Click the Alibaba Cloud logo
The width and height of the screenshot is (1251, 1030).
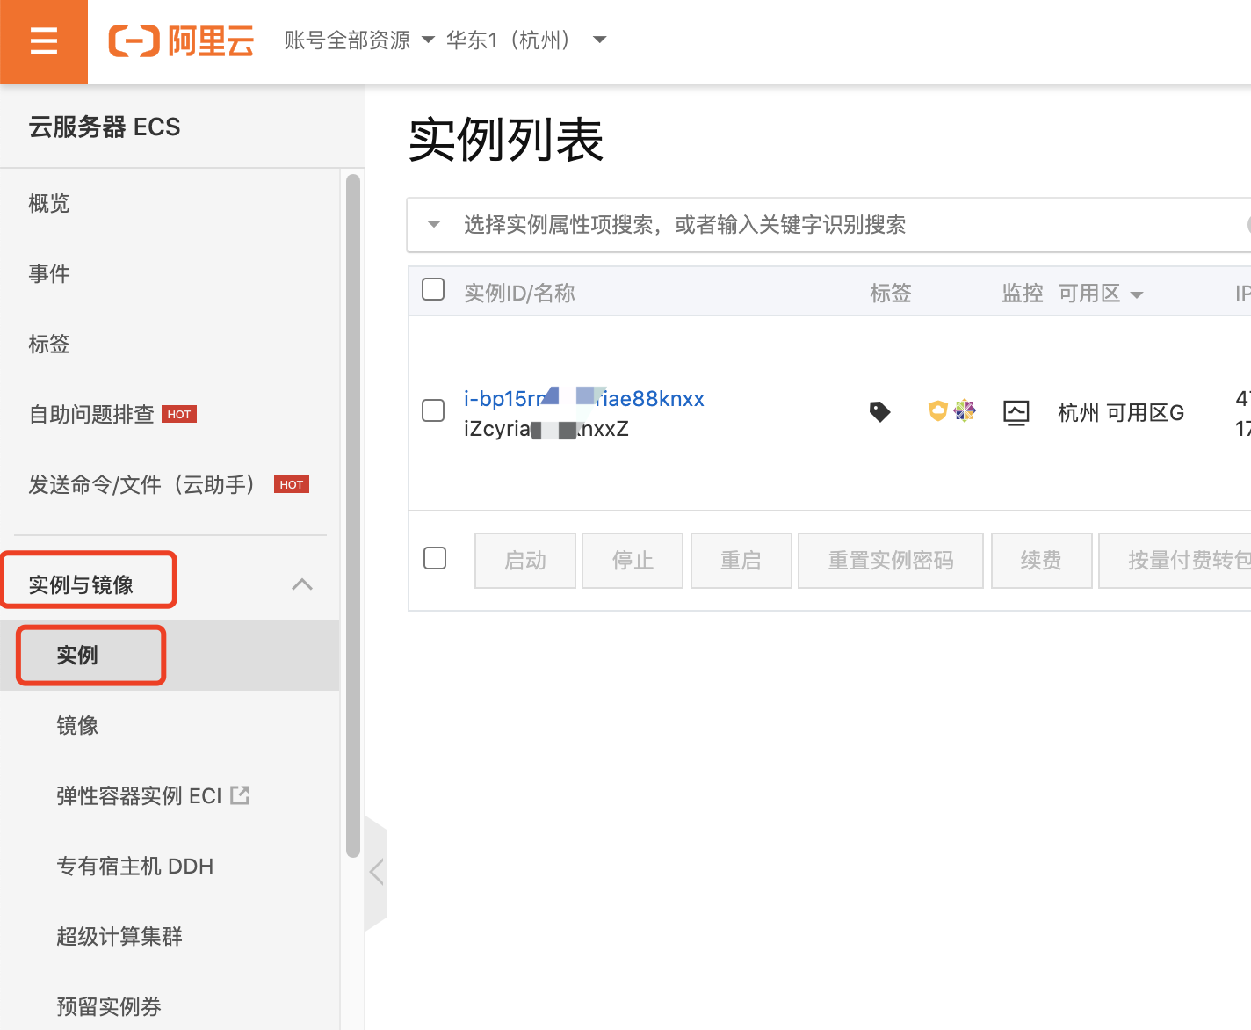click(181, 40)
